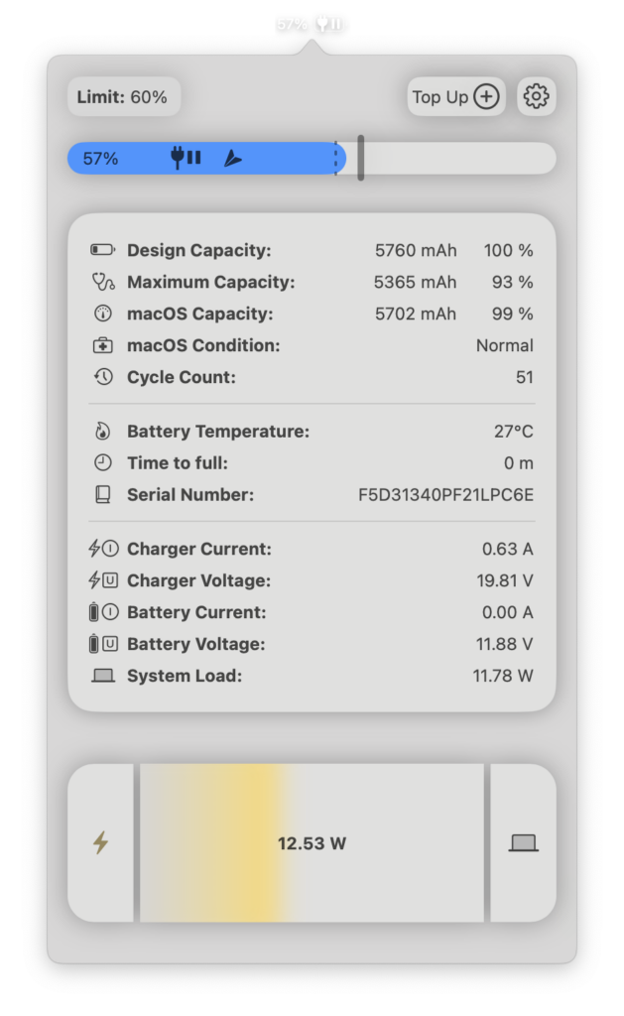This screenshot has height=1016, width=624.
Task: Click the Time to full clock icon
Action: 102,463
